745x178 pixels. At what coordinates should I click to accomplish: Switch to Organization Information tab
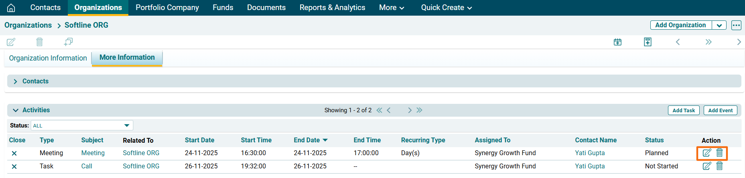point(48,58)
